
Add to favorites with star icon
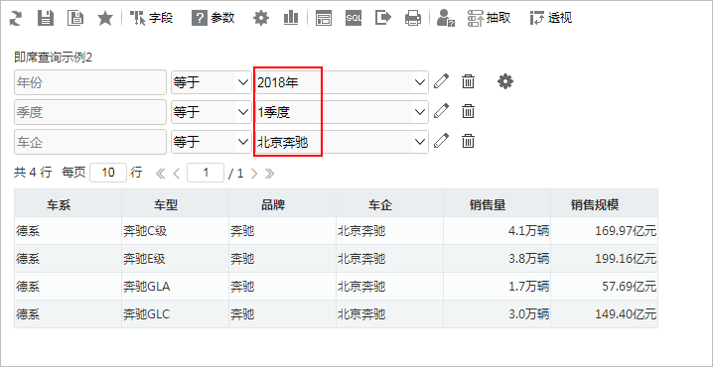coord(105,19)
